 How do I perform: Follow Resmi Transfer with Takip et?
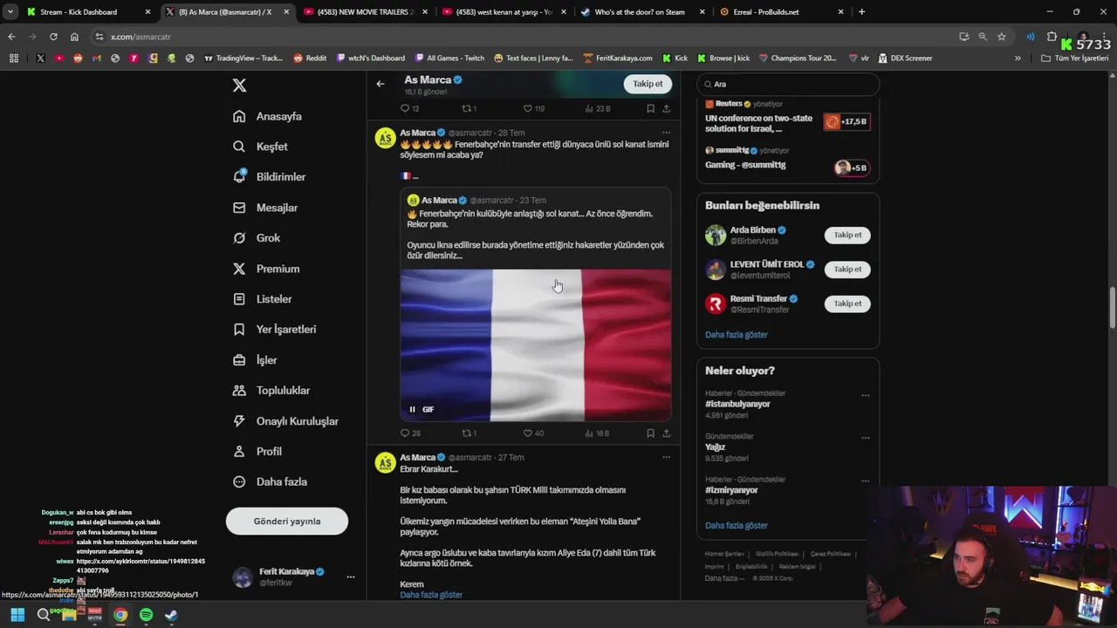click(847, 304)
